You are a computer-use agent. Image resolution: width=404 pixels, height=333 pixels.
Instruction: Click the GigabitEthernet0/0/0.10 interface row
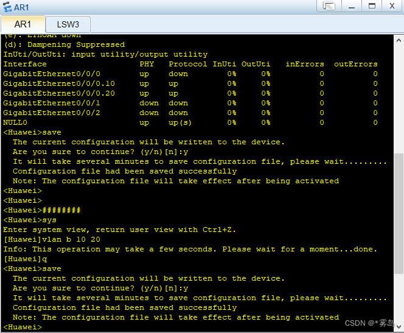point(190,83)
